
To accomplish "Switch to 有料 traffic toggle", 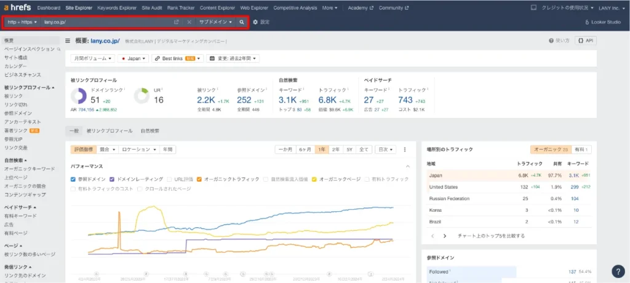I will [x=581, y=150].
